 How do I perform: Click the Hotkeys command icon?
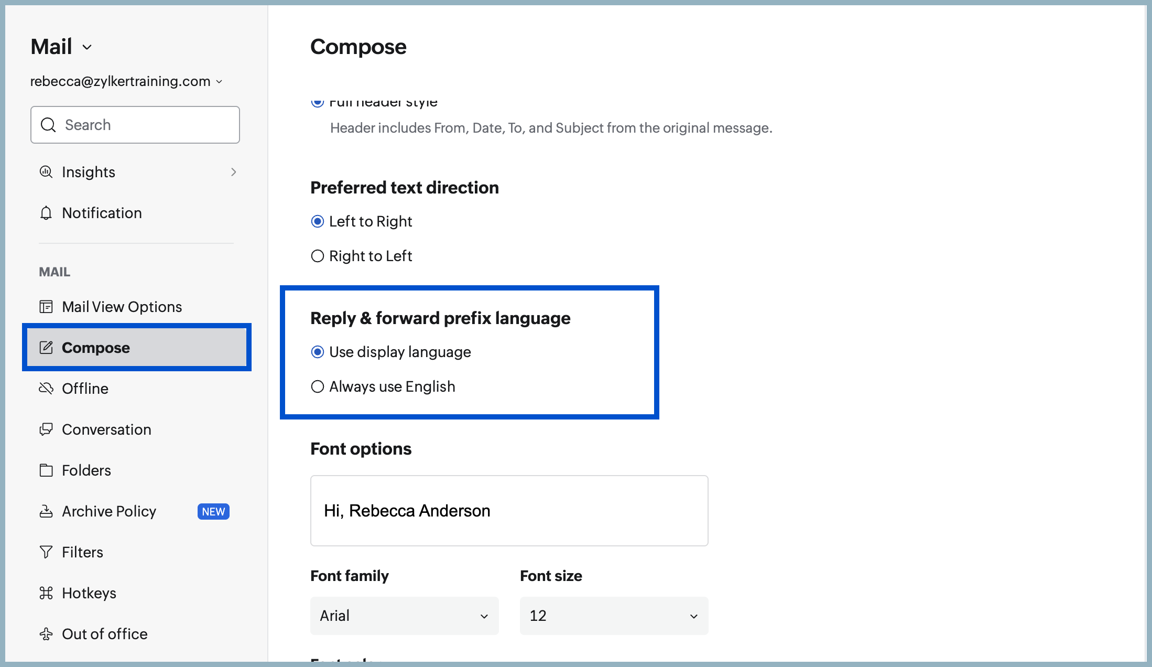click(46, 593)
